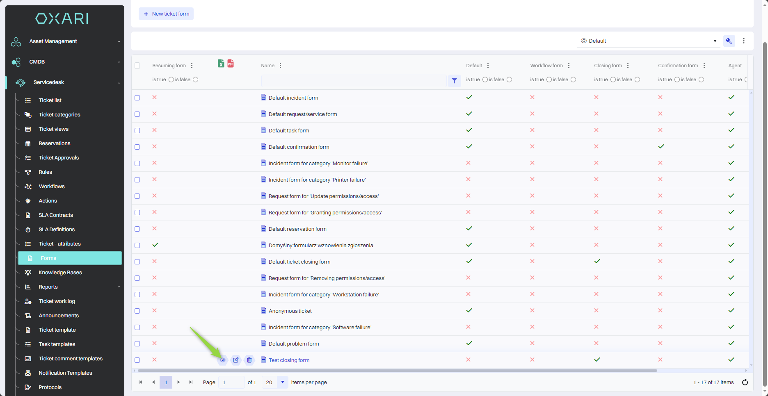The width and height of the screenshot is (768, 396).
Task: Open the Name column options menu
Action: [x=280, y=66]
